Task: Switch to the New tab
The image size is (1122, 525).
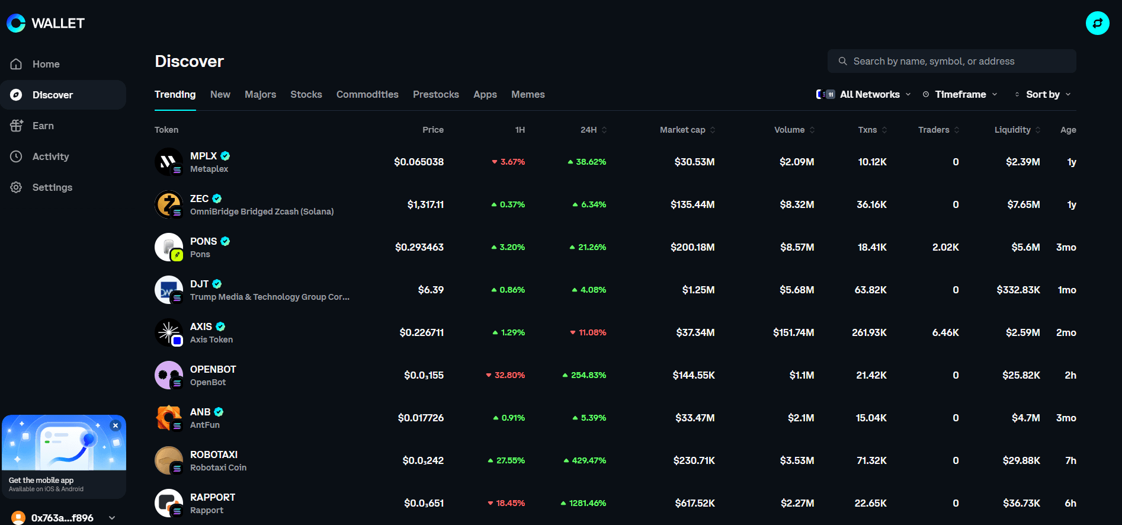Action: pyautogui.click(x=220, y=94)
